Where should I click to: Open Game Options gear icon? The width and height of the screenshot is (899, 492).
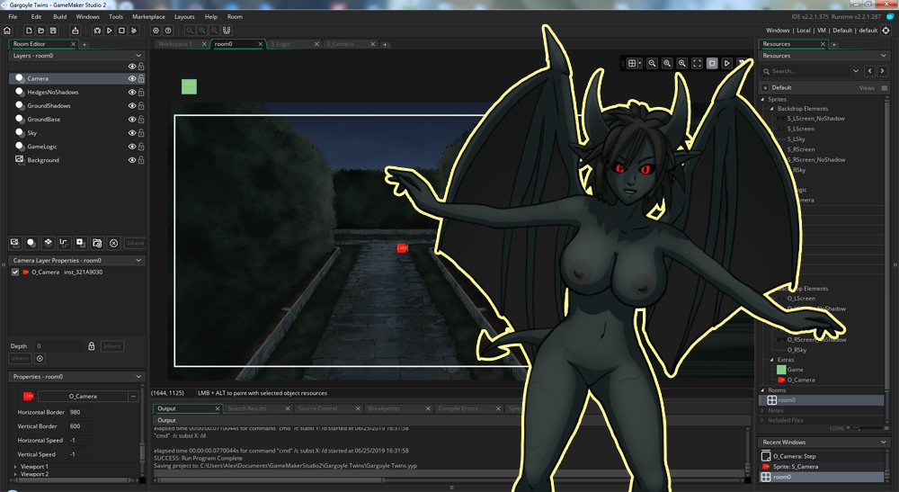click(156, 31)
